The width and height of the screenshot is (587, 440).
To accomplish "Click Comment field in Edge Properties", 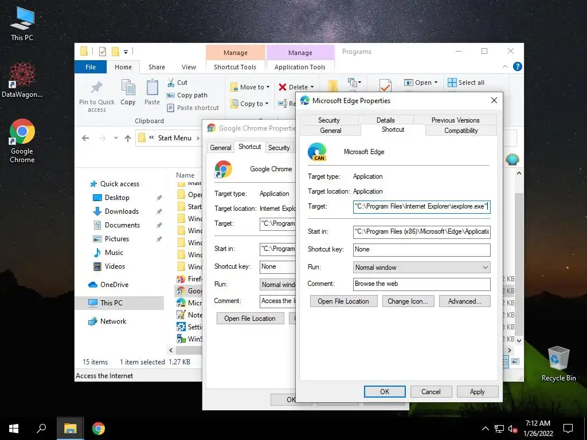I will pos(421,284).
